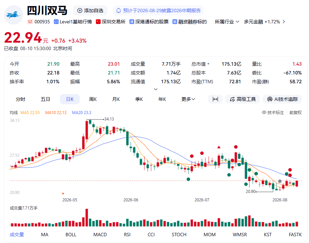Open the 总市值 dropdown triangle
309x243 pixels.
[208, 64]
